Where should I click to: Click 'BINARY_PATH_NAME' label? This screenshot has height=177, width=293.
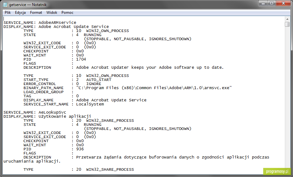pos(44,88)
